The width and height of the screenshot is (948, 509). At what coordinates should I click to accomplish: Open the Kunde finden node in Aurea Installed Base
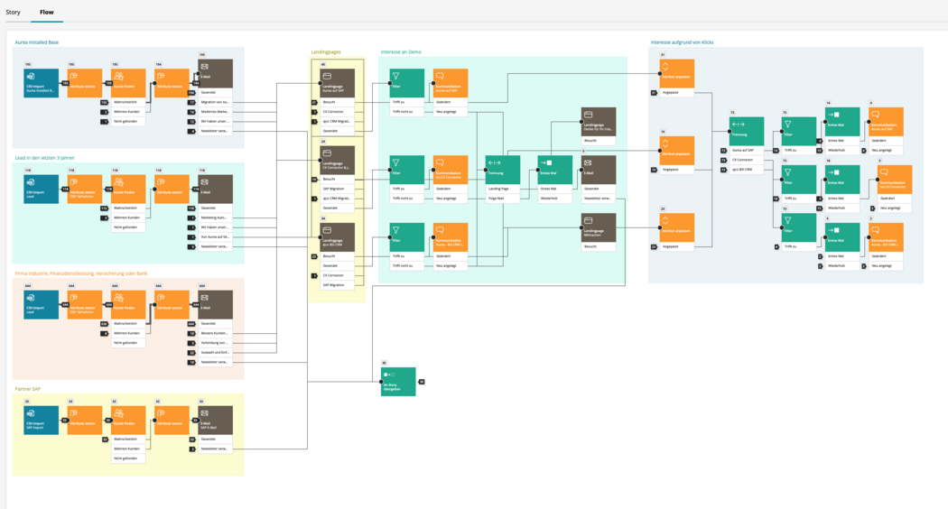[x=128, y=83]
